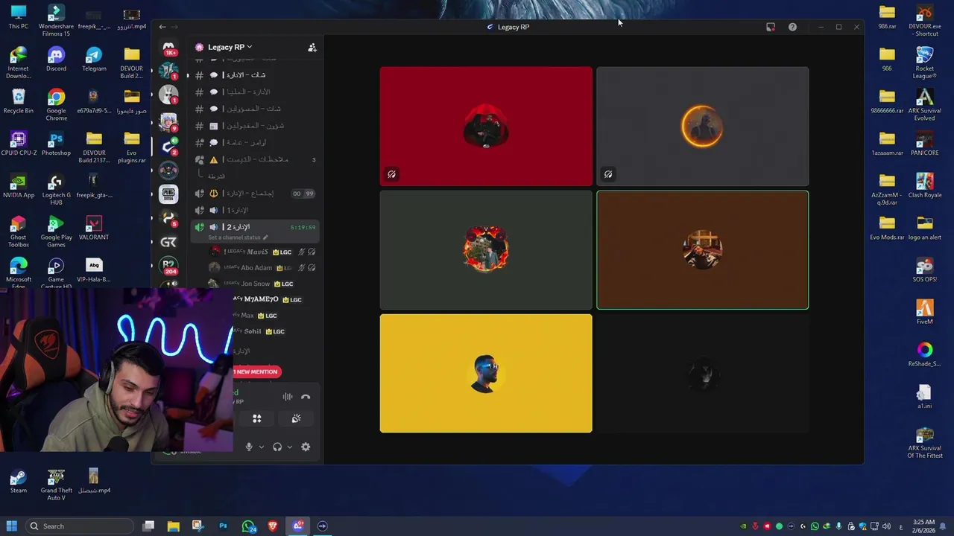Screen dimensions: 954x536
Task: Open the R2 server with 204 badge
Action: point(169,266)
